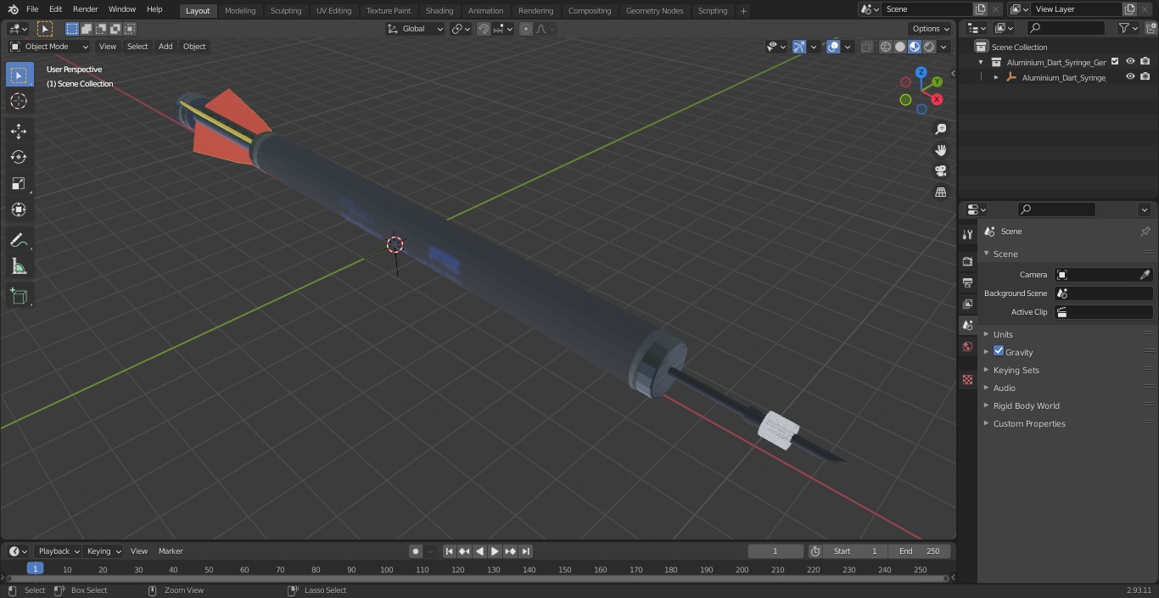Open the Global transform orientation dropdown
This screenshot has width=1159, height=598.
point(415,29)
